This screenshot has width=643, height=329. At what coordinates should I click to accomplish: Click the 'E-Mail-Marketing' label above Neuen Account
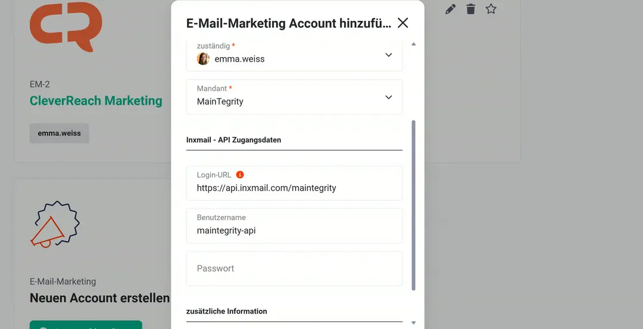63,281
